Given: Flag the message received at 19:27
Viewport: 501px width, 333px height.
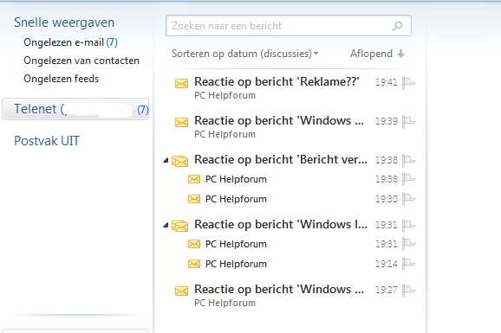Looking at the screenshot, I should [408, 291].
